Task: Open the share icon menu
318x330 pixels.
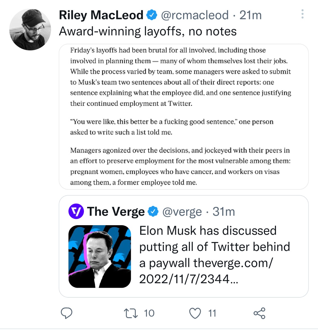Action: coord(259,313)
